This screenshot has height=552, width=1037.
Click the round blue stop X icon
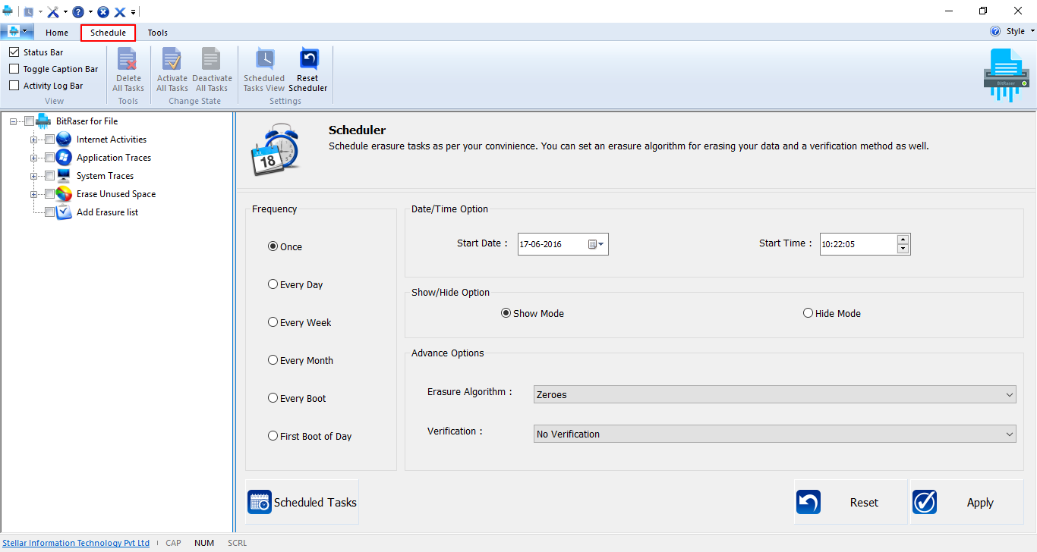pyautogui.click(x=103, y=11)
